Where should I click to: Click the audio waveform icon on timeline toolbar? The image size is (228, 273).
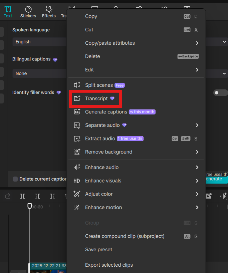(x=223, y=196)
